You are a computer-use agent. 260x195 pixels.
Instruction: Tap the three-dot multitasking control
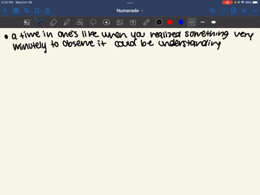pos(130,3)
